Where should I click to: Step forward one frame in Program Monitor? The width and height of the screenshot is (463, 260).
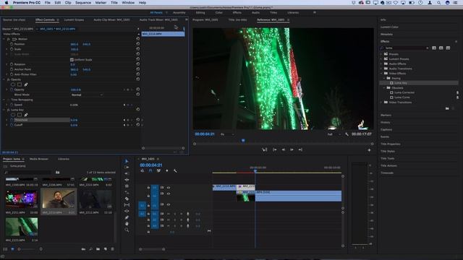(292, 149)
